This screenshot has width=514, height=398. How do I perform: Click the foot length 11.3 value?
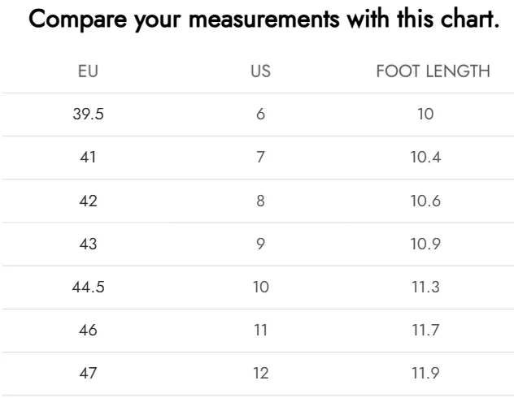[425, 287]
